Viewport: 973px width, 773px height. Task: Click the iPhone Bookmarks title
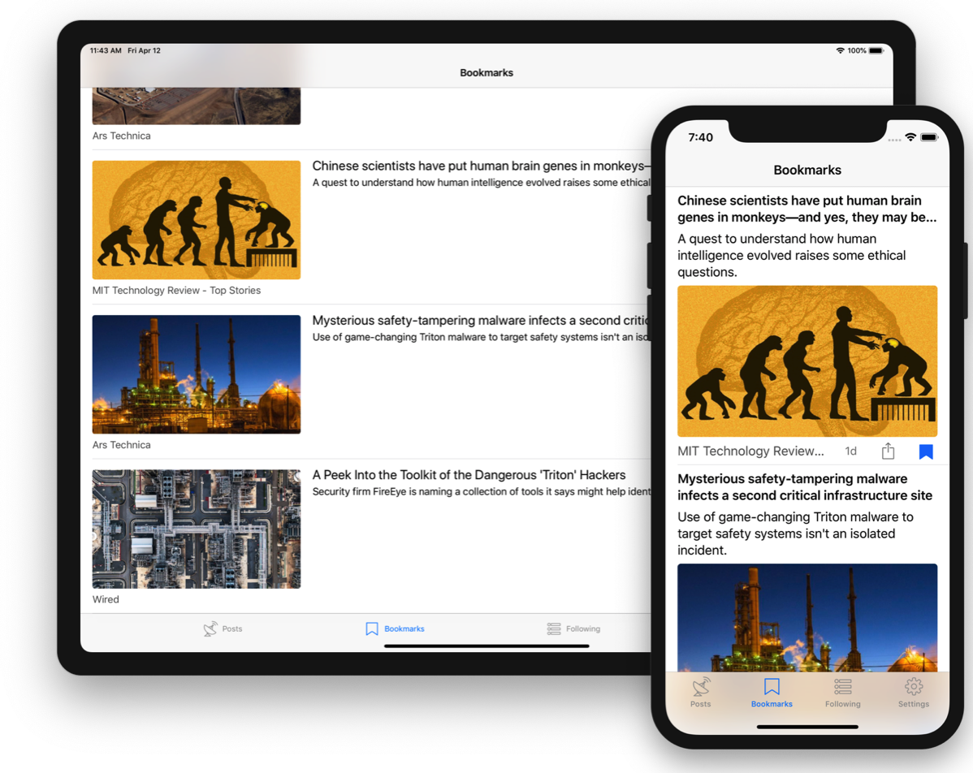[807, 170]
